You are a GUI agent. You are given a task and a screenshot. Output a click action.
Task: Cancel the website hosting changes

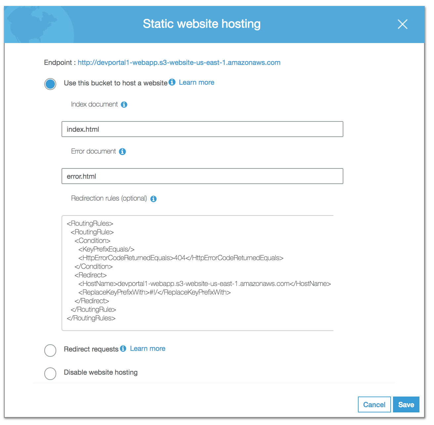tap(374, 404)
